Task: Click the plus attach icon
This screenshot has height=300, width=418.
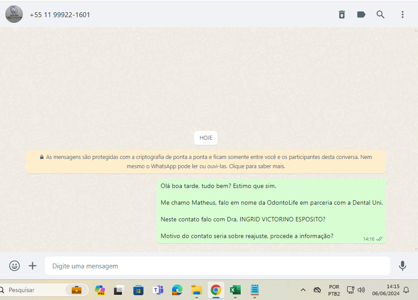Action: tap(33, 266)
